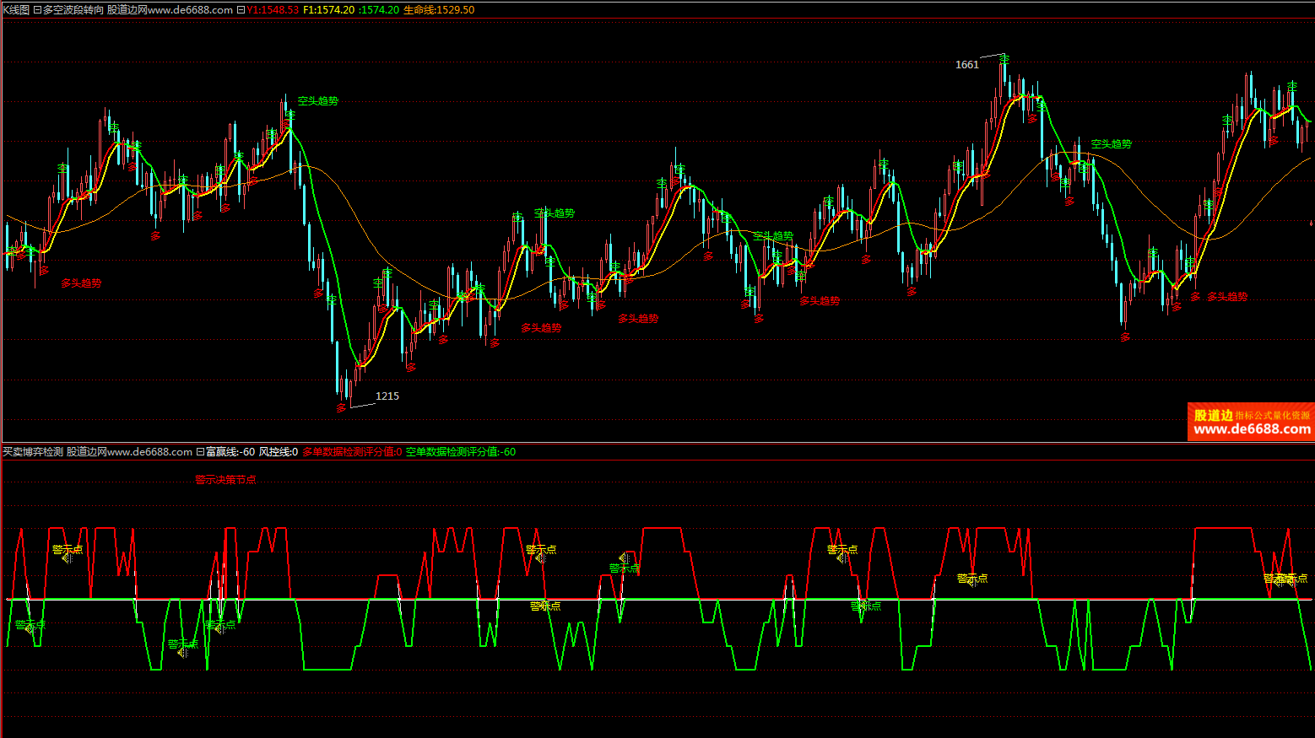Expand the box icon before 富赢线
1315x738 pixels.
tap(201, 452)
